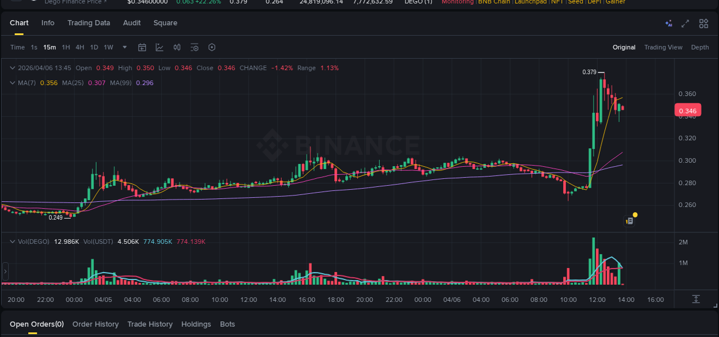Screen dimensions: 719x337
Task: Open the AI sparkle assistant icon
Action: [x=668, y=24]
